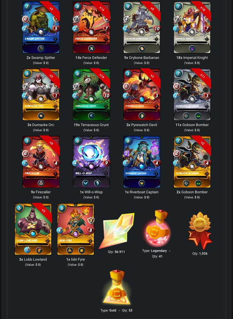Open the Will-o-Wisp card
Image resolution: width=233 pixels, height=319 pixels.
[x=91, y=162]
